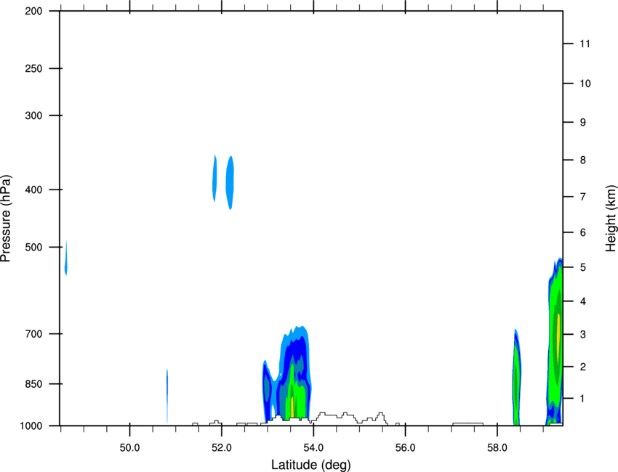Click the 3 km height tick label
618x472 pixels.
(582, 335)
